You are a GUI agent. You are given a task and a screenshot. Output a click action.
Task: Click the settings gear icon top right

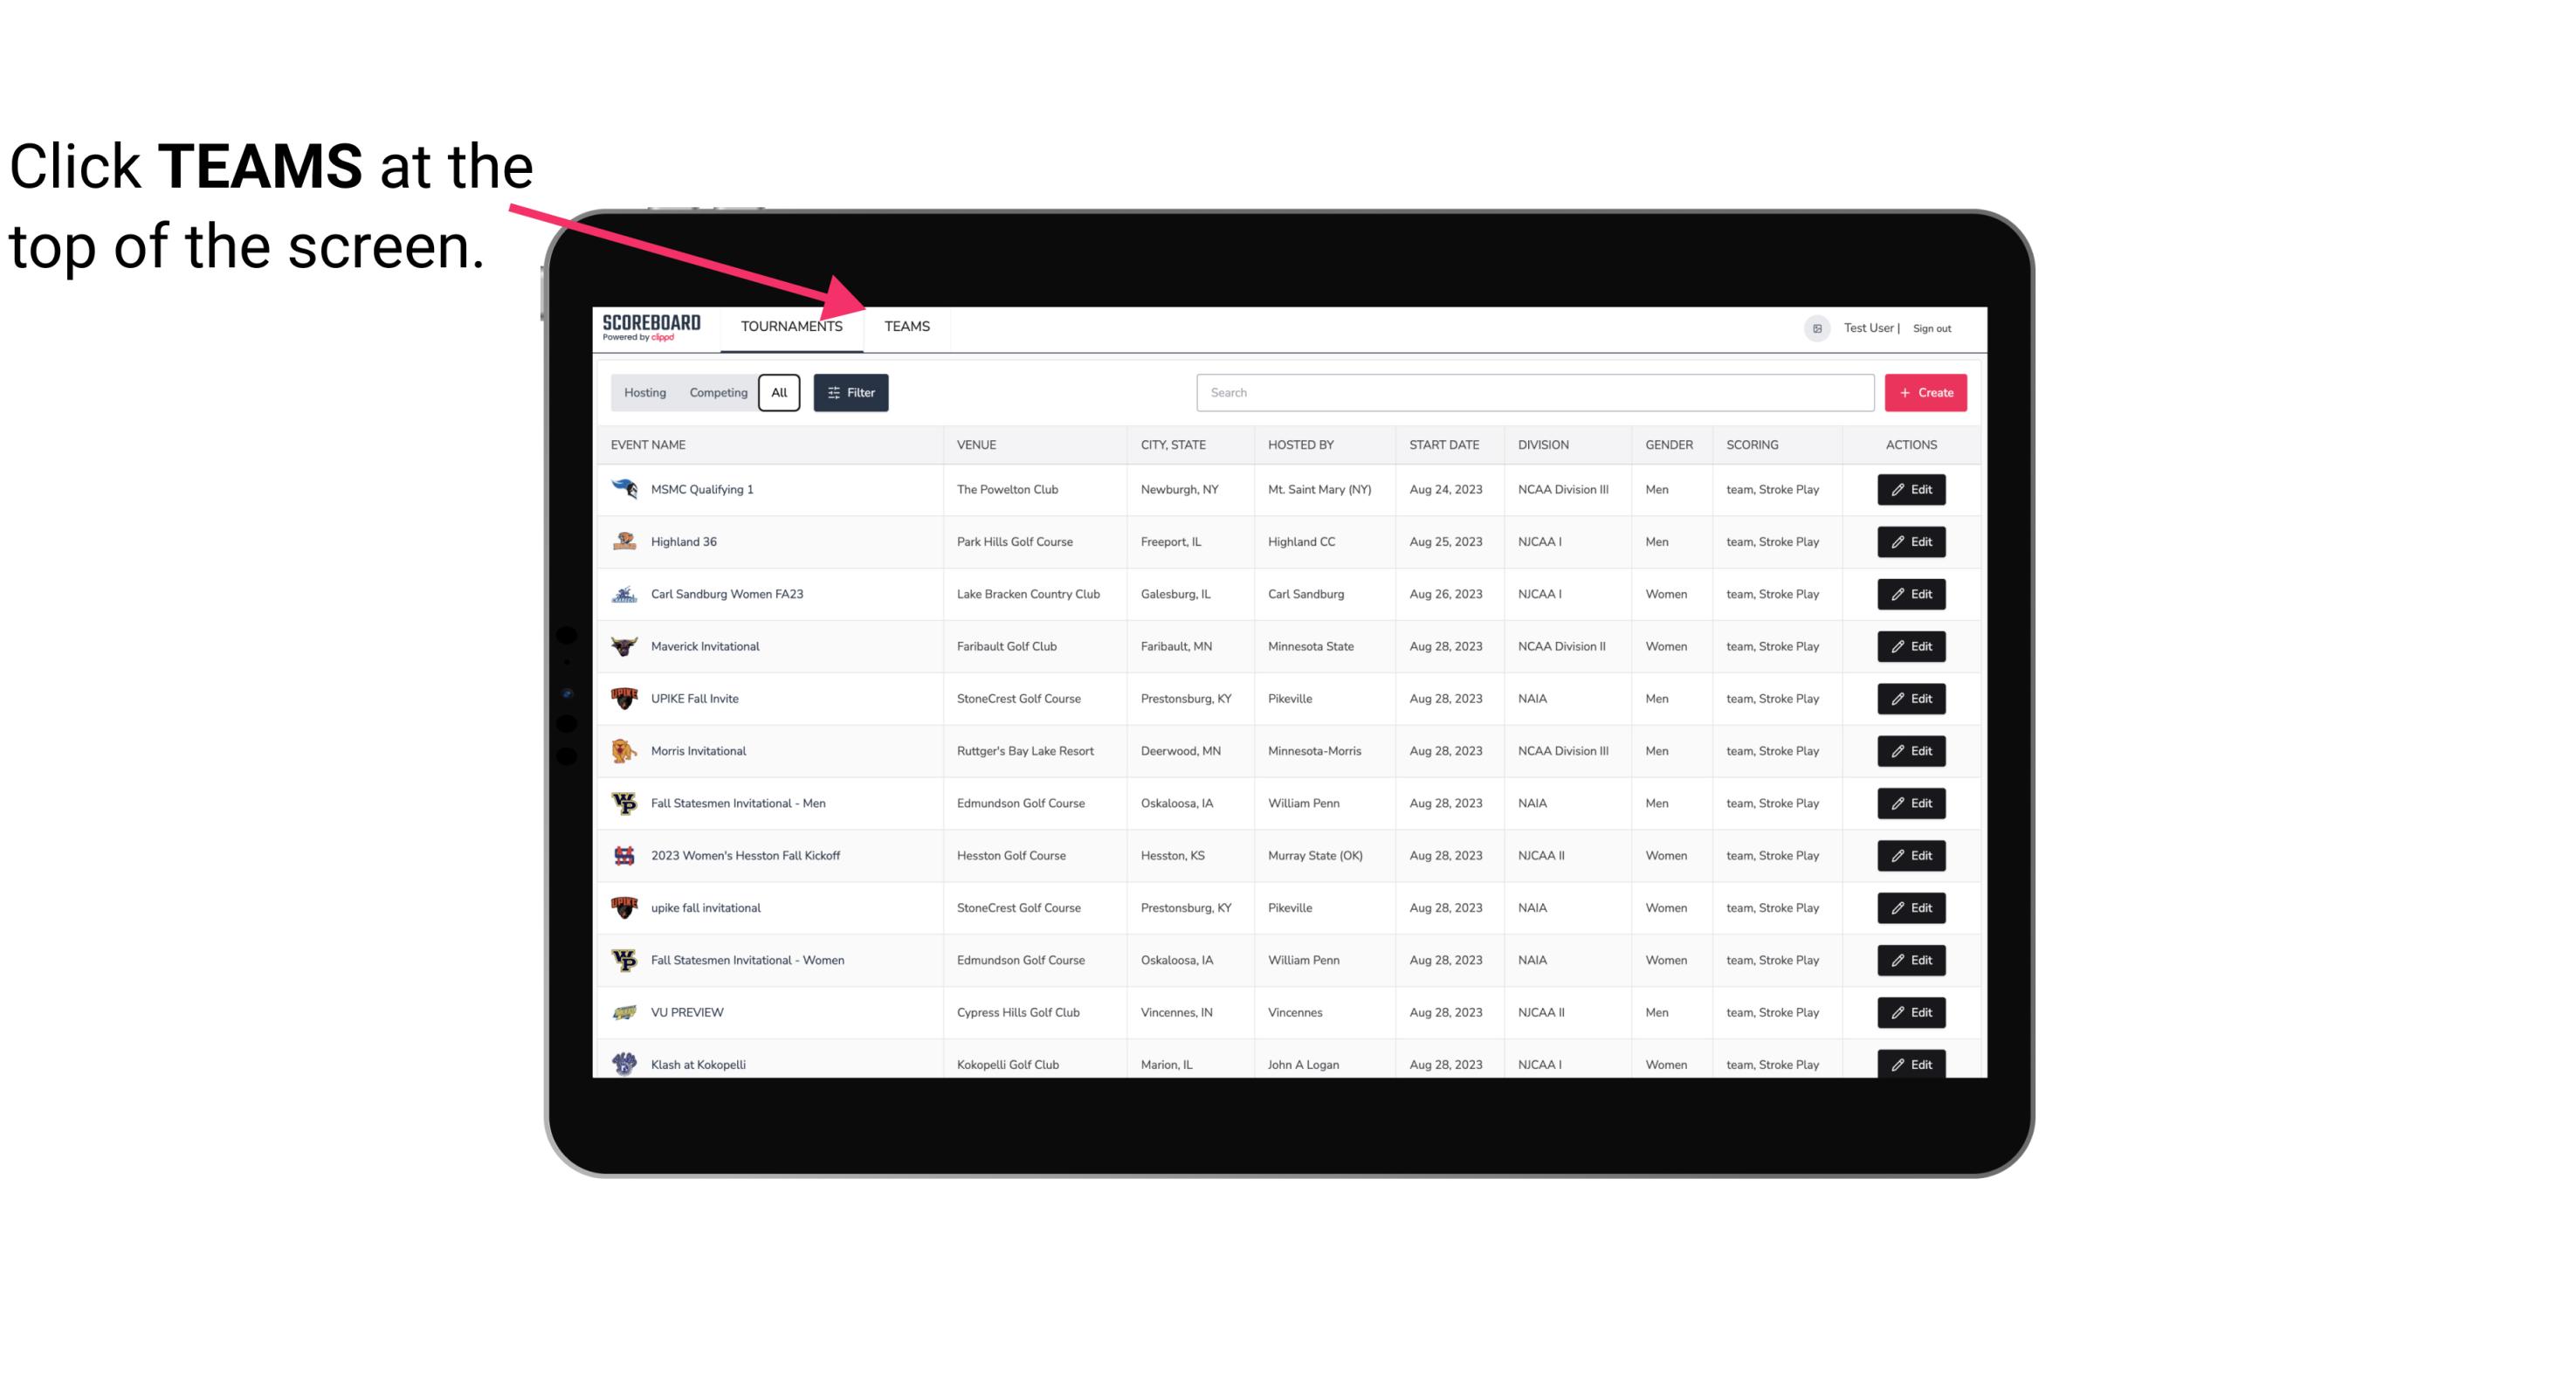coord(1815,326)
